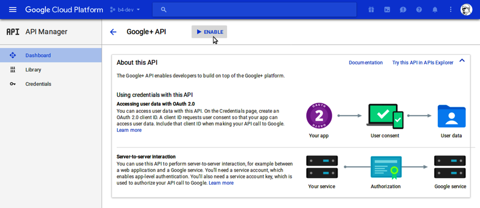This screenshot has width=480, height=208.
Task: Click the Authorization label
Action: pos(386,186)
